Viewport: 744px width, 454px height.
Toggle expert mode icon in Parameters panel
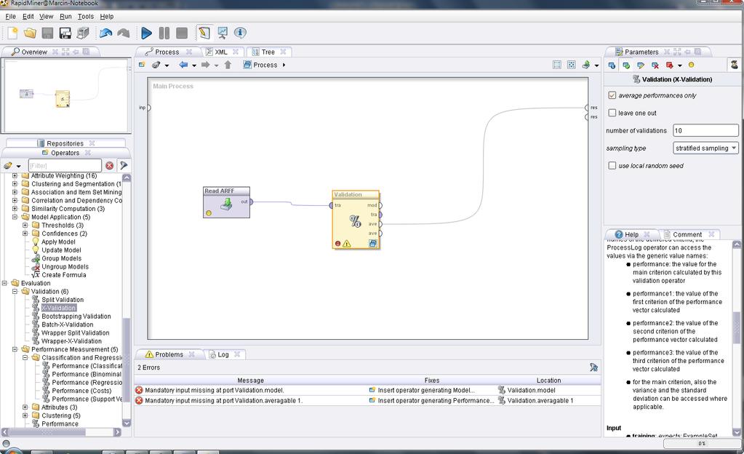coord(734,65)
